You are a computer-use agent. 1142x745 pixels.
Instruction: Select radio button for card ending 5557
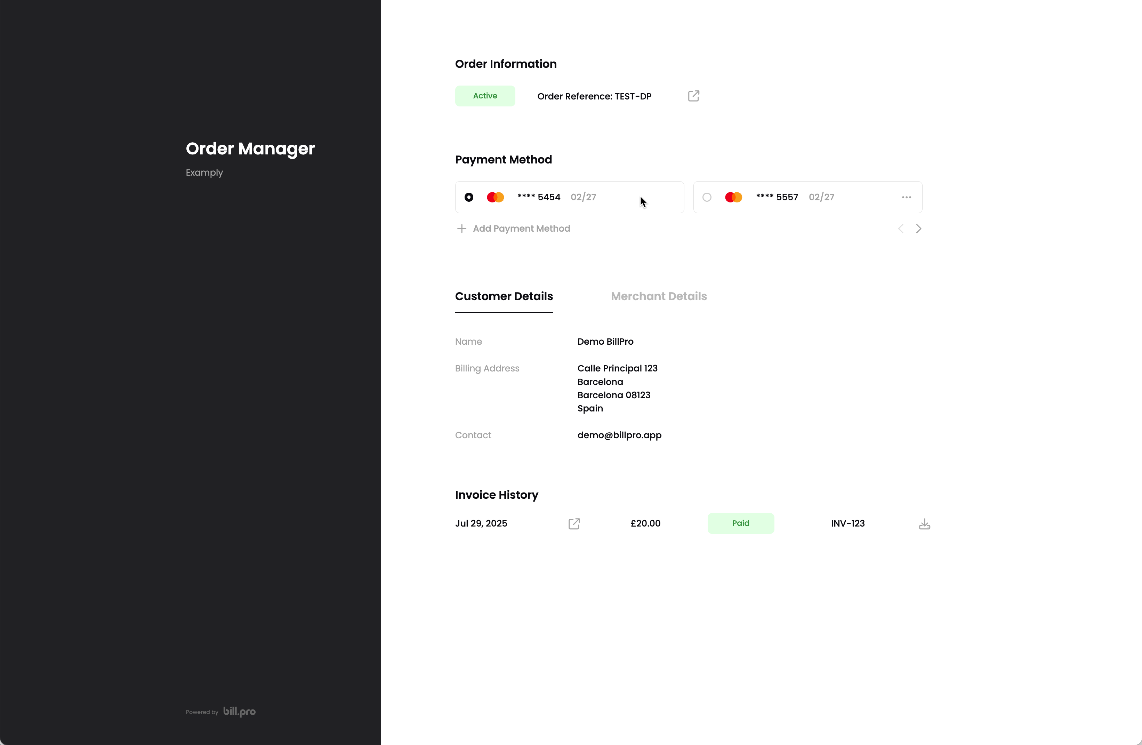(707, 197)
